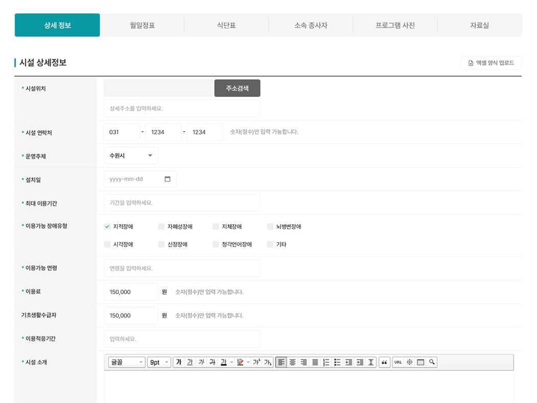Check the 지체장애 checkbox
This screenshot has height=403, width=537.
216,227
